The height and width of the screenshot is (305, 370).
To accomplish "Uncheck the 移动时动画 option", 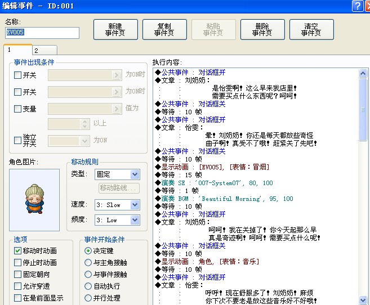I will click(x=17, y=250).
